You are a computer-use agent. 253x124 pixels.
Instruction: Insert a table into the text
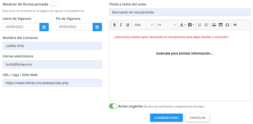click(221, 25)
